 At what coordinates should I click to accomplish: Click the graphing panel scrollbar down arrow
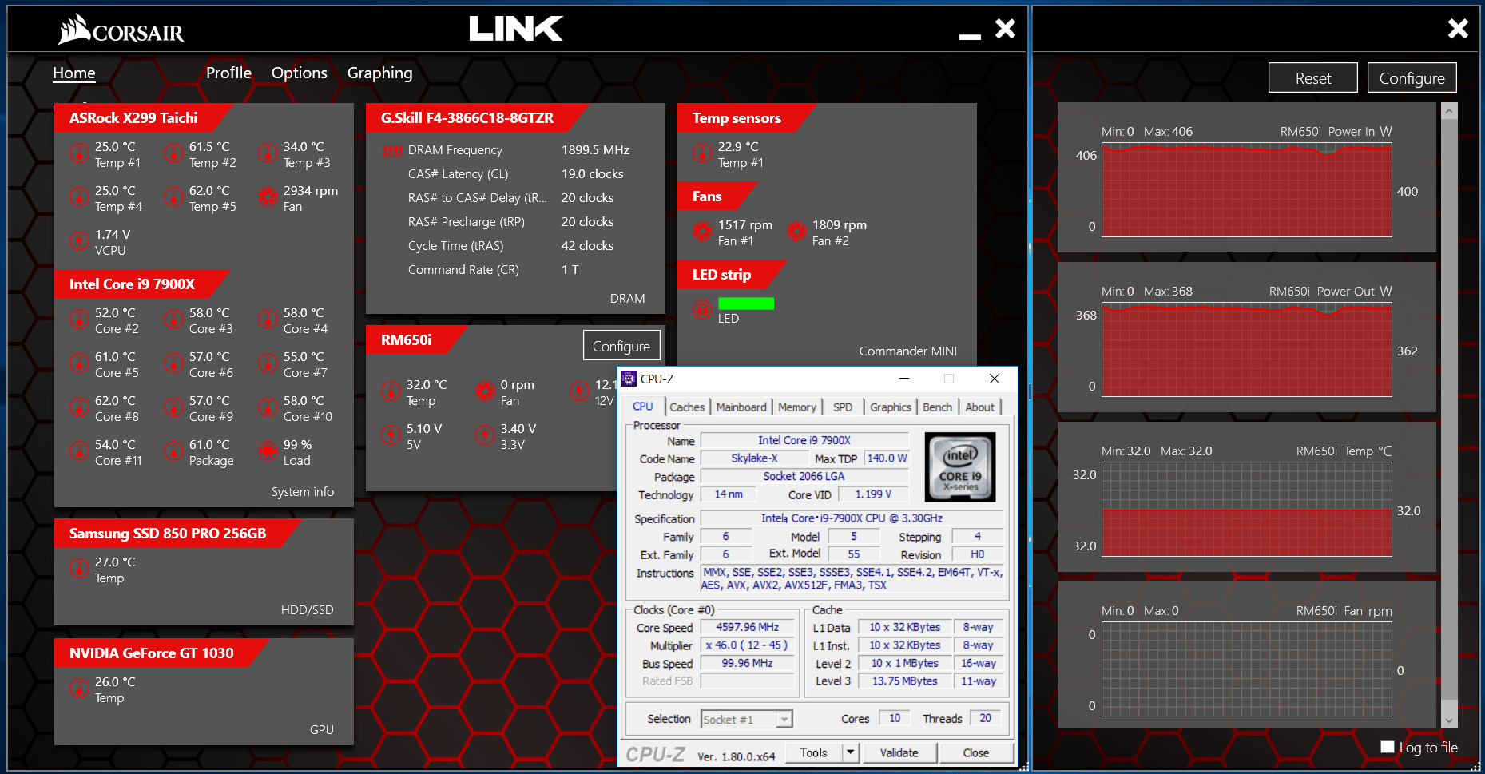click(1449, 720)
